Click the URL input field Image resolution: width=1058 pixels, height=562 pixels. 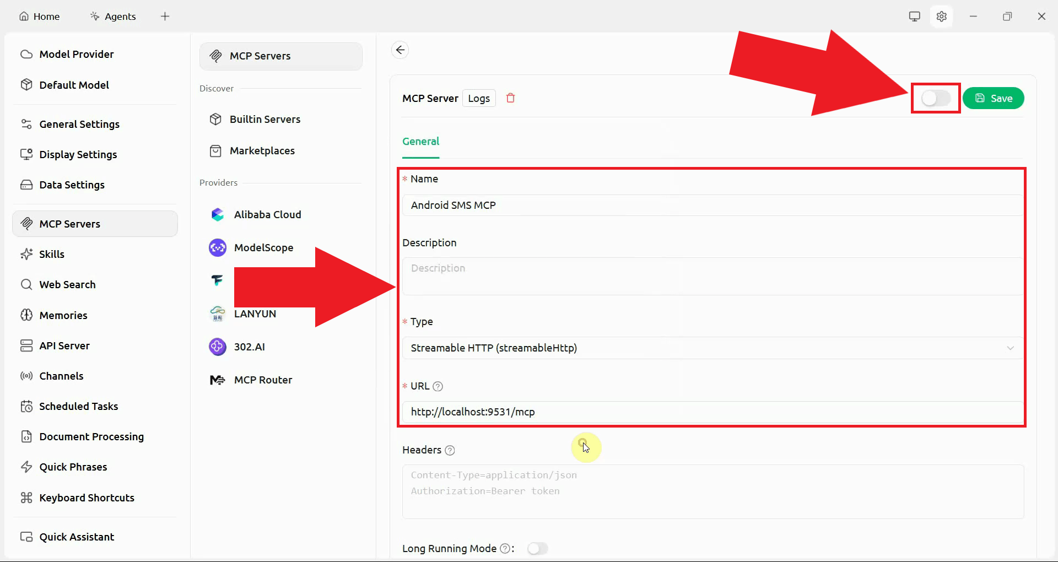[x=712, y=412]
